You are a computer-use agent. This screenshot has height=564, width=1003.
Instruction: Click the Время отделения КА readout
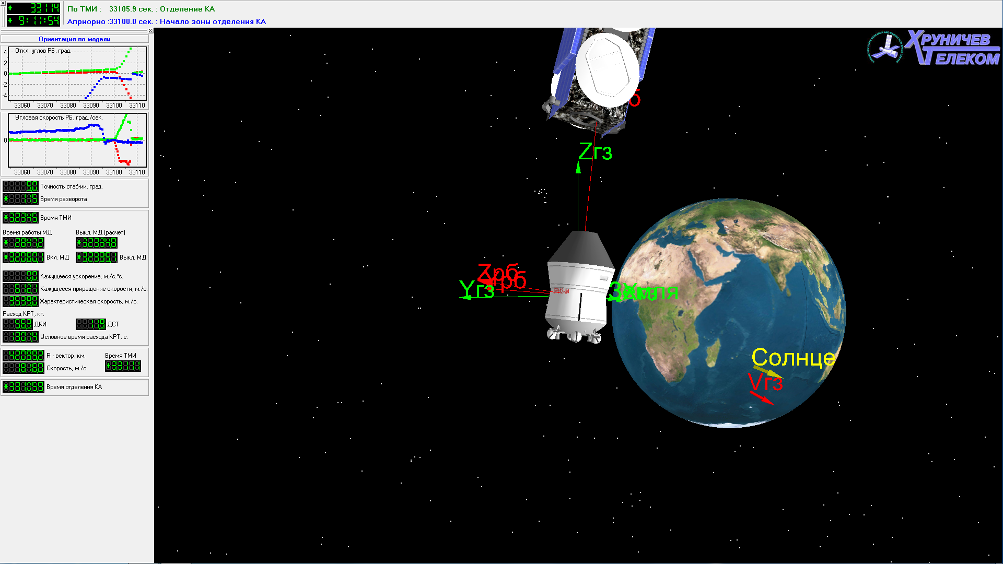(24, 387)
